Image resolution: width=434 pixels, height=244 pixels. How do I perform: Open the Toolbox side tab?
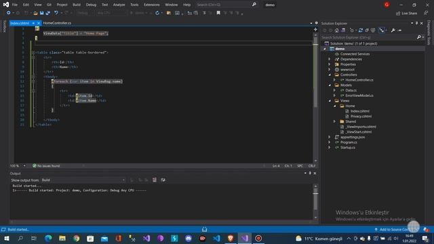tap(4, 26)
